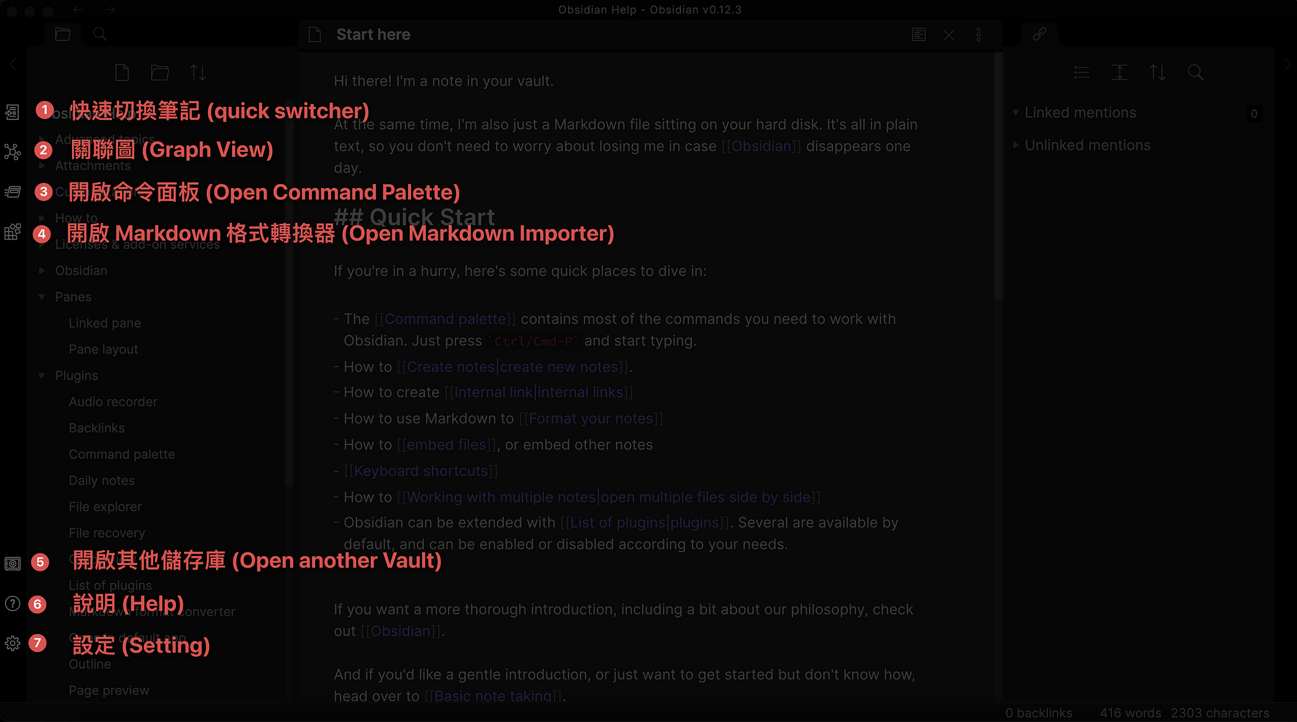Collapse the Plugins folder

(x=42, y=376)
